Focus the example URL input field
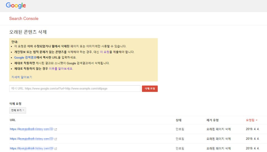This screenshot has height=152, width=267. pos(75,88)
